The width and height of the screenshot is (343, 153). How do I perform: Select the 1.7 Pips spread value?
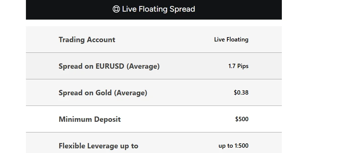tap(238, 66)
